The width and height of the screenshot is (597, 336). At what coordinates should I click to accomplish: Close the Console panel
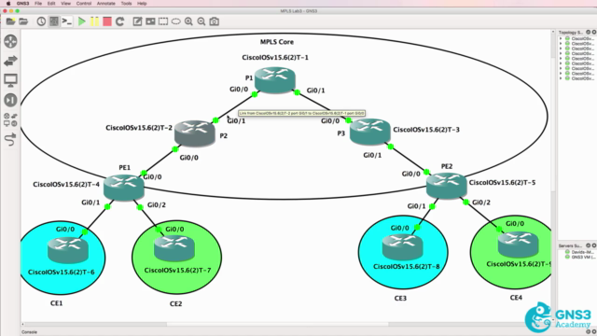click(594, 332)
